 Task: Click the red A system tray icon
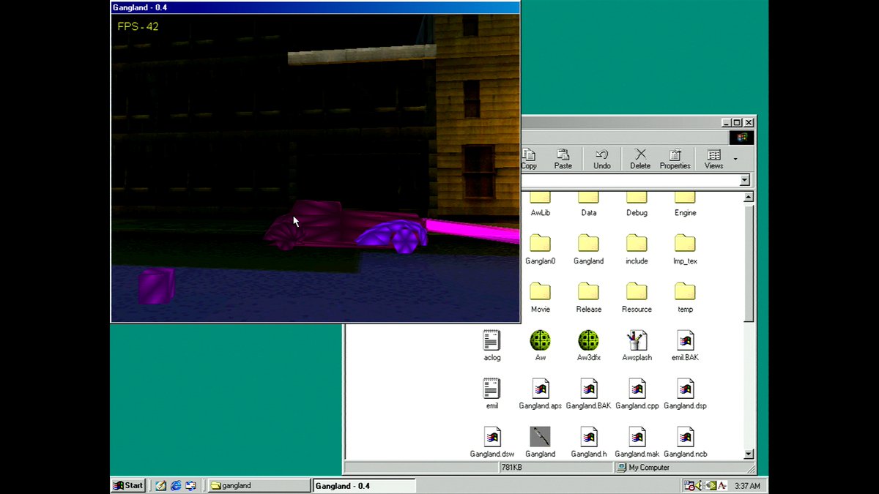(x=722, y=485)
